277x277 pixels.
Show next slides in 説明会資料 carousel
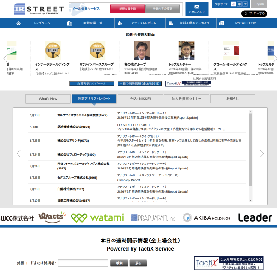(x=275, y=58)
